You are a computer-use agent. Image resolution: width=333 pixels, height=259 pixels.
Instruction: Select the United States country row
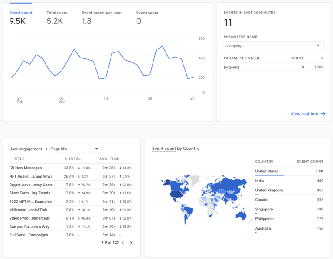click(289, 172)
